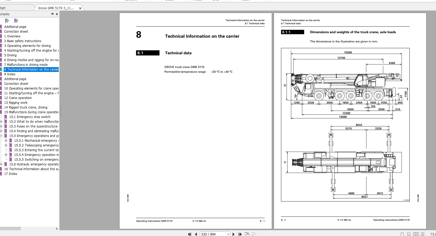Open 16 Technical information about the superstructure
The image size is (436, 236).
coord(31,169)
